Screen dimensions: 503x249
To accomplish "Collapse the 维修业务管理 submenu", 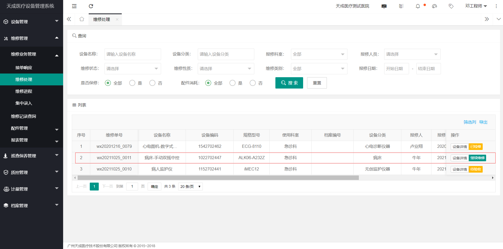I will pyautogui.click(x=57, y=55).
